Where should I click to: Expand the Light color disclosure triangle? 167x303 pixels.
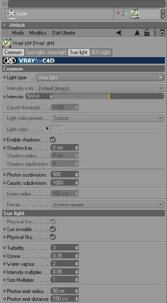point(47,128)
